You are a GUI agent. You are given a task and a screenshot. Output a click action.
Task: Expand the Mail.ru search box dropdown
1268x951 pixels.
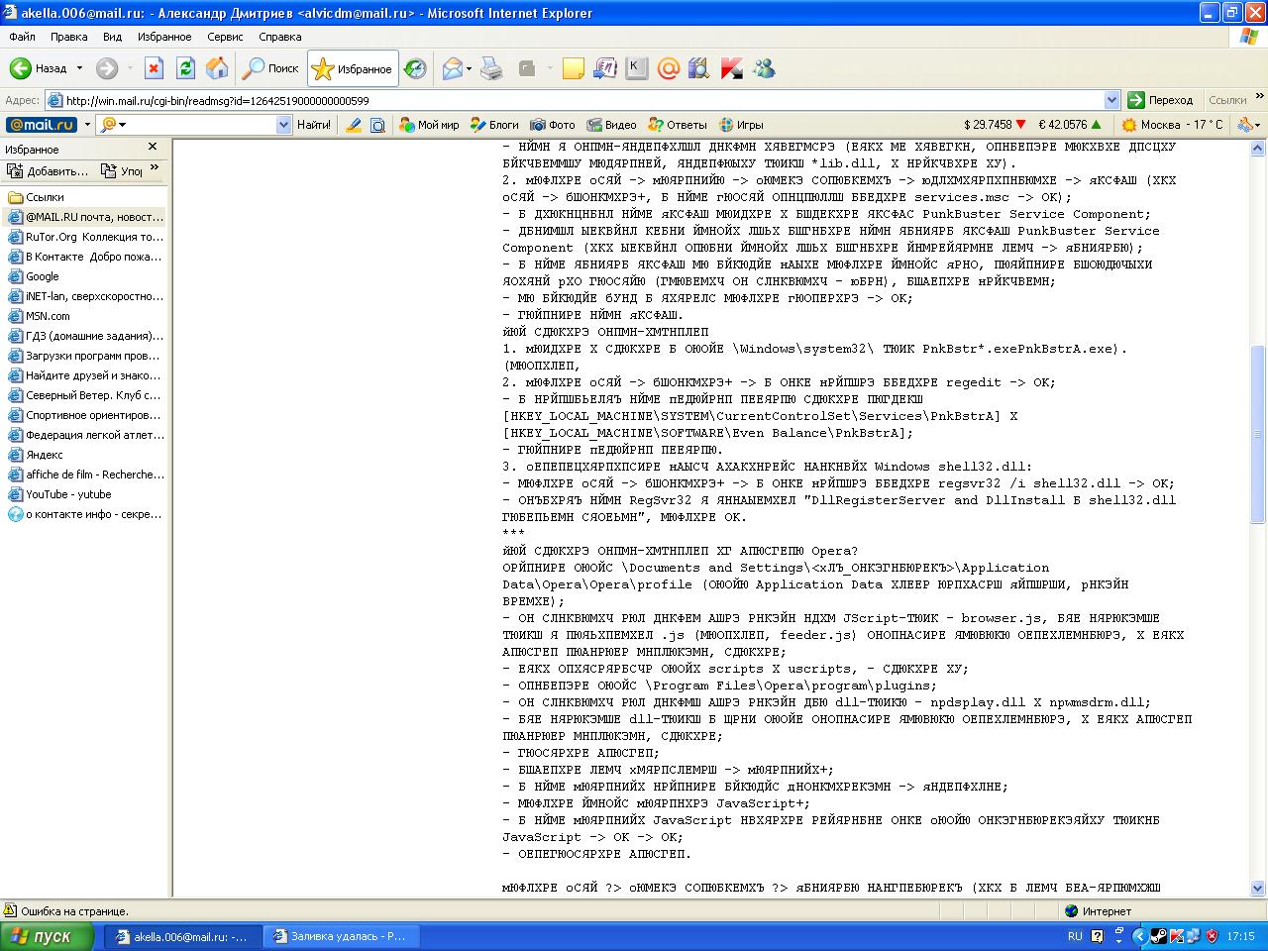(283, 125)
